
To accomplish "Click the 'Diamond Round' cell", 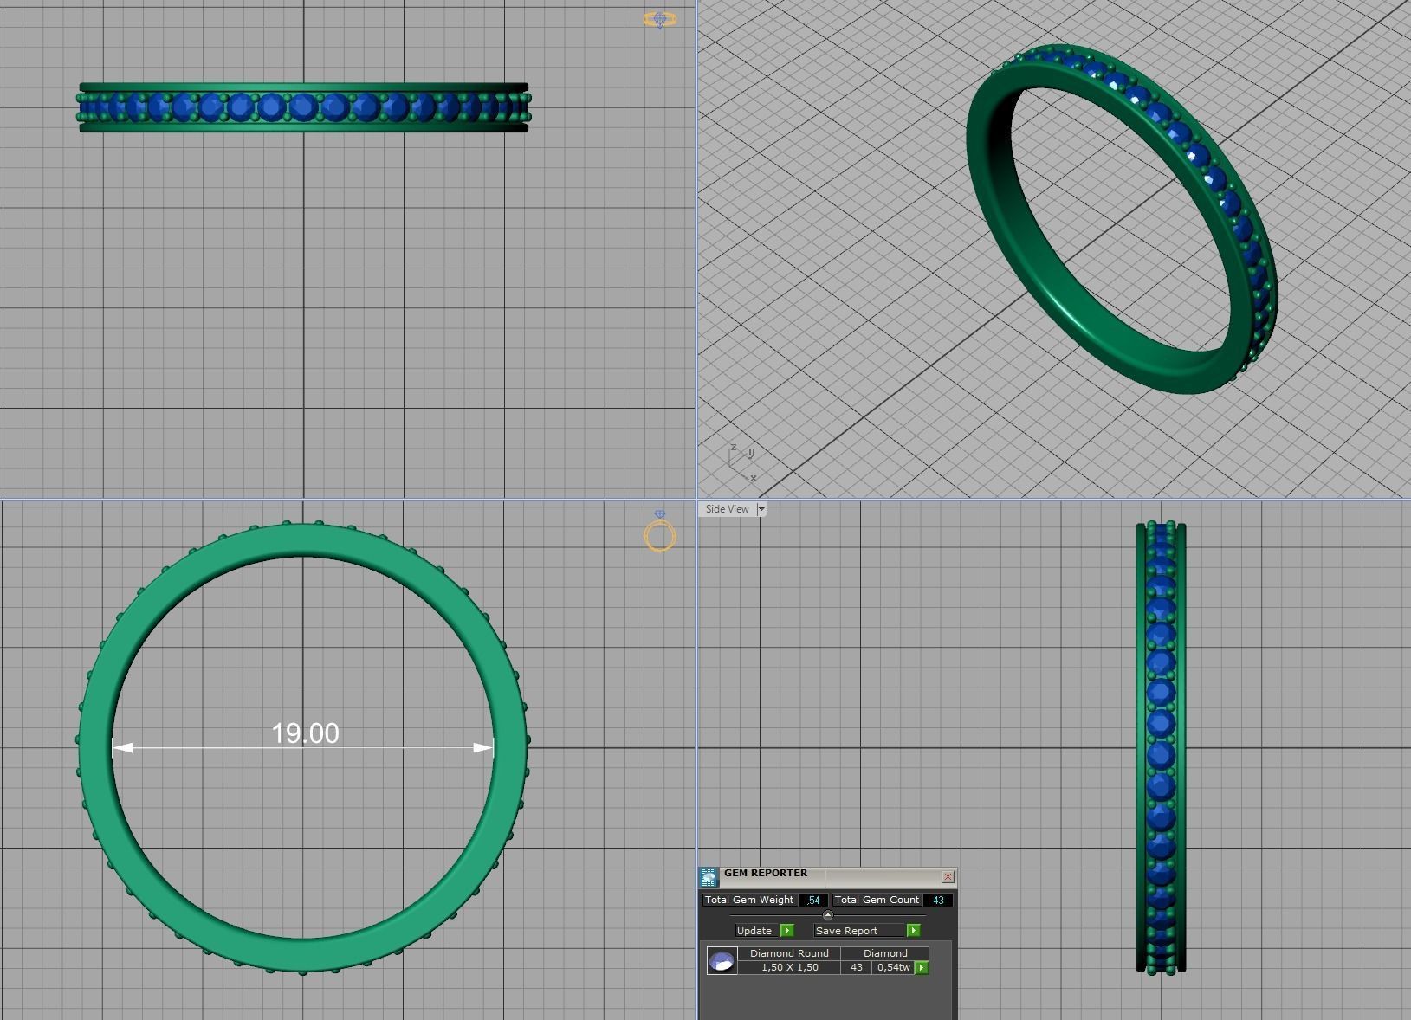I will click(x=789, y=953).
